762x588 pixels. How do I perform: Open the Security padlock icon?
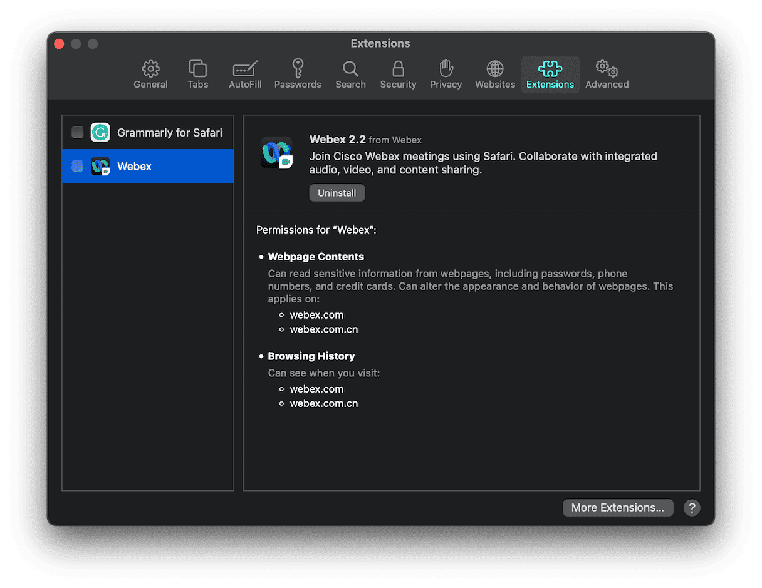[398, 68]
